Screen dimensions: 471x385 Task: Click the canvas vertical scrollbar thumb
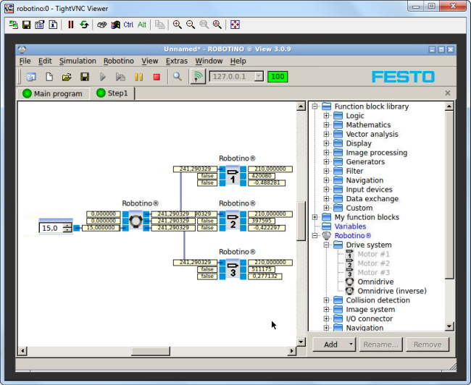click(x=301, y=221)
